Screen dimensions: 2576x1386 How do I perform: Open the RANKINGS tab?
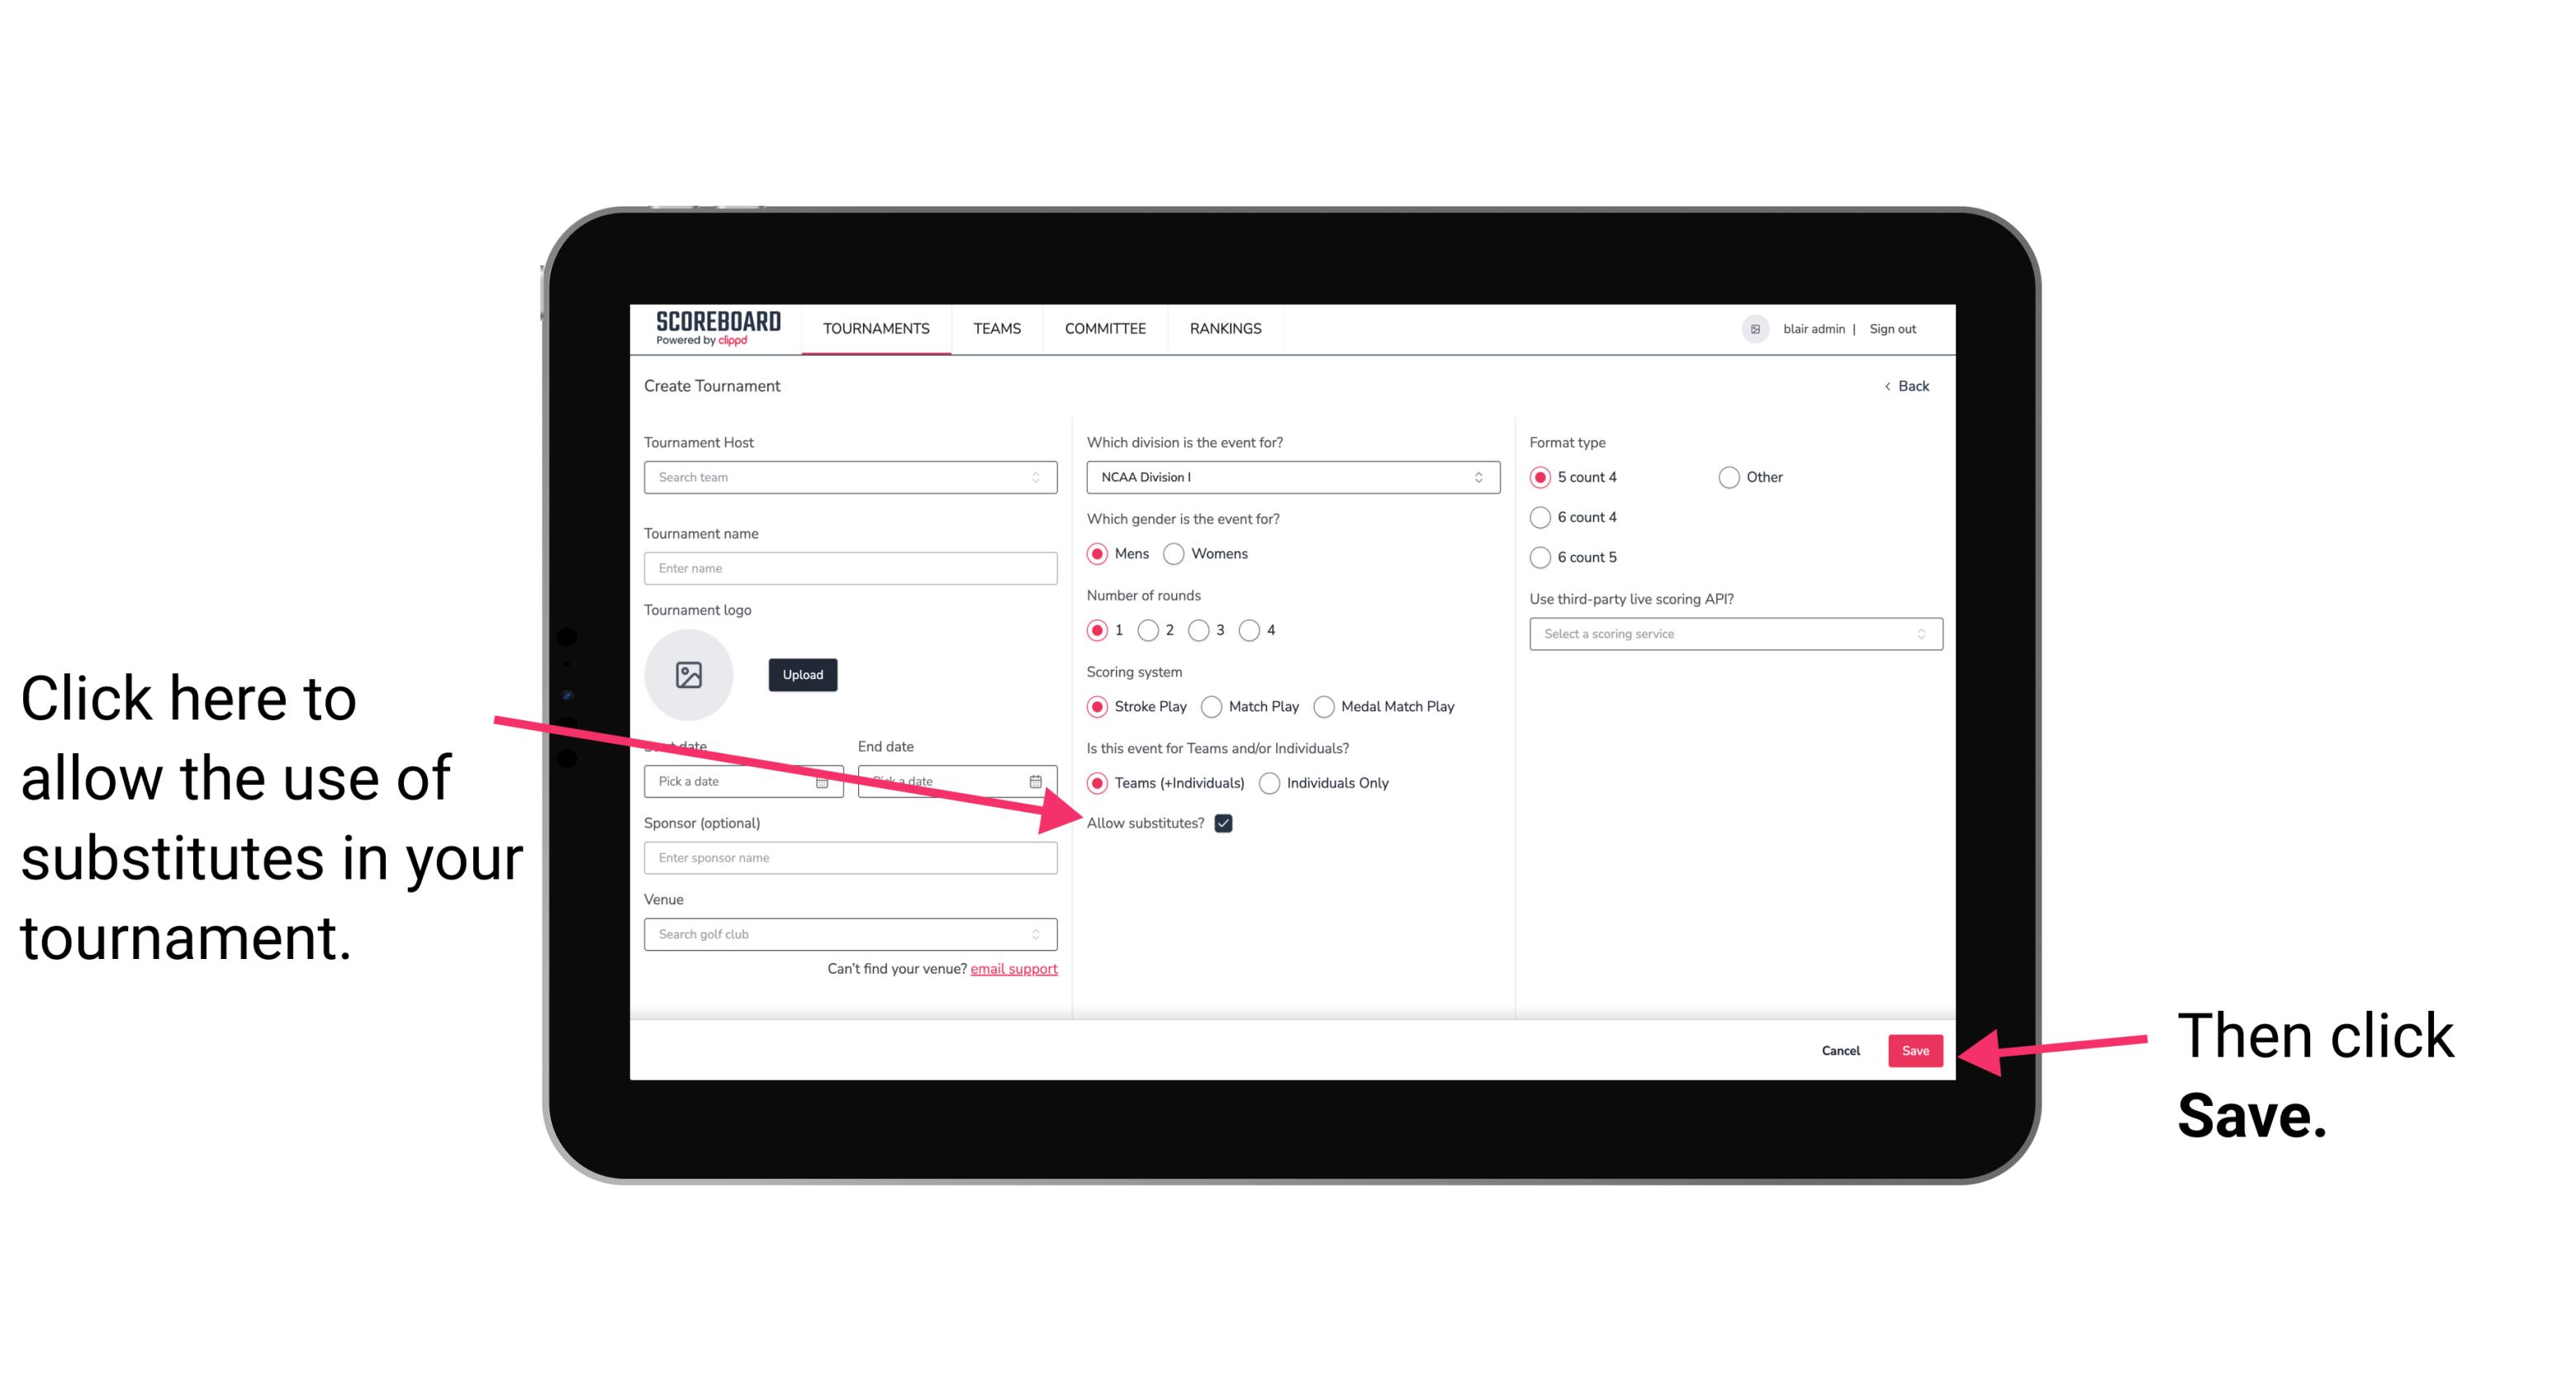click(x=1228, y=328)
